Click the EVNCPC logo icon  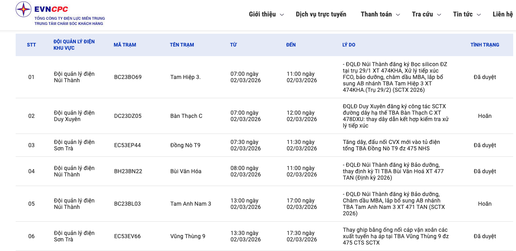coord(23,9)
